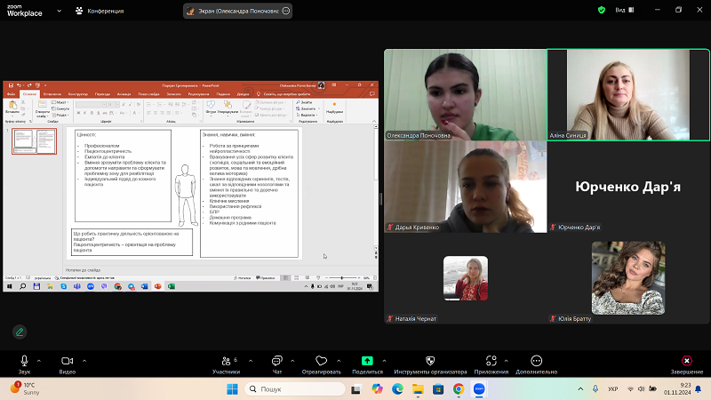Viewport: 711px width, 400px height.
Task: Click the Save icon in PowerPoint title bar
Action: (x=11, y=85)
